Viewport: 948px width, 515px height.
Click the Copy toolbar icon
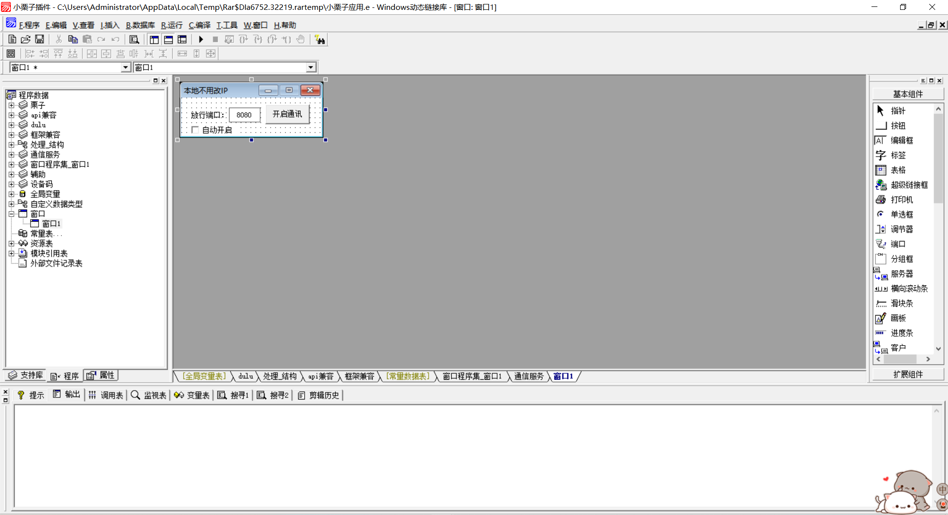pyautogui.click(x=73, y=40)
